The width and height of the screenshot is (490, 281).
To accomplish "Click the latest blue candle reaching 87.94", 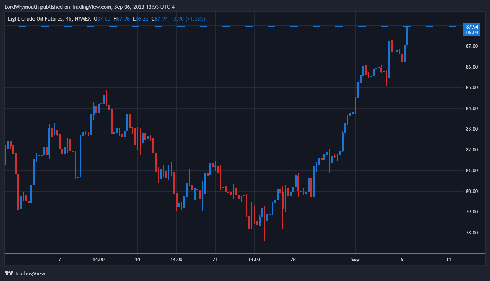I will coord(407,36).
